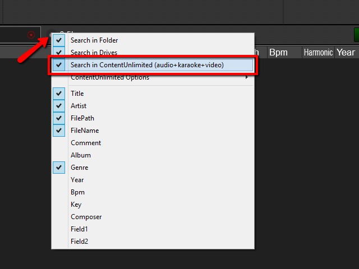Sort browser by Bpm column header

pyautogui.click(x=284, y=52)
